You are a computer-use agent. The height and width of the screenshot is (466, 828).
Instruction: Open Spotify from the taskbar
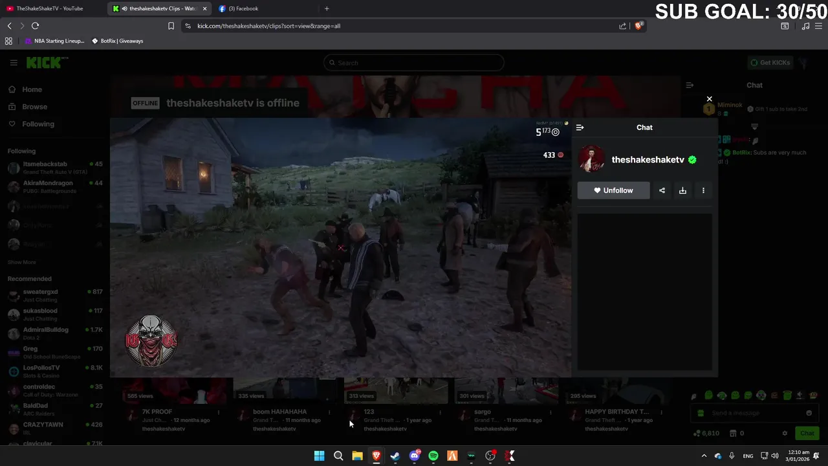point(433,456)
